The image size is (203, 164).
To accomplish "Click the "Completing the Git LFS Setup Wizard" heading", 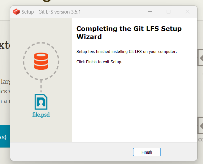I will click(129, 33).
